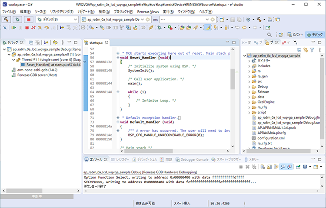This screenshot has height=208, width=326.
Task: Collapse the Thread #1 node
Action: pyautogui.click(x=13, y=60)
